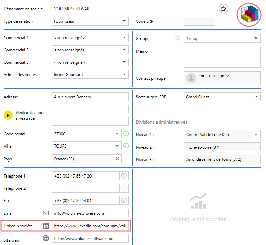
Task: Click the Groupe text input
Action: click(218, 38)
